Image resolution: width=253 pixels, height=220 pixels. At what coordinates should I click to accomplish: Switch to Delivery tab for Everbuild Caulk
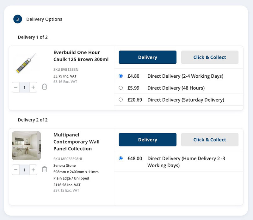(x=147, y=57)
